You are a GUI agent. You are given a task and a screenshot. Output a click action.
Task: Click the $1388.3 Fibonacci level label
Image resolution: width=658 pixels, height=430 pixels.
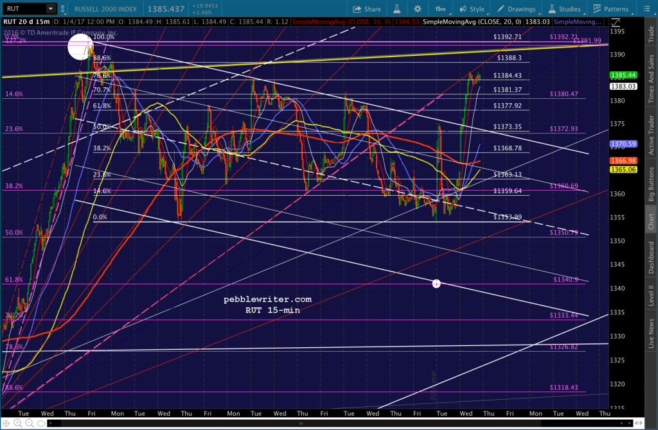(x=510, y=58)
